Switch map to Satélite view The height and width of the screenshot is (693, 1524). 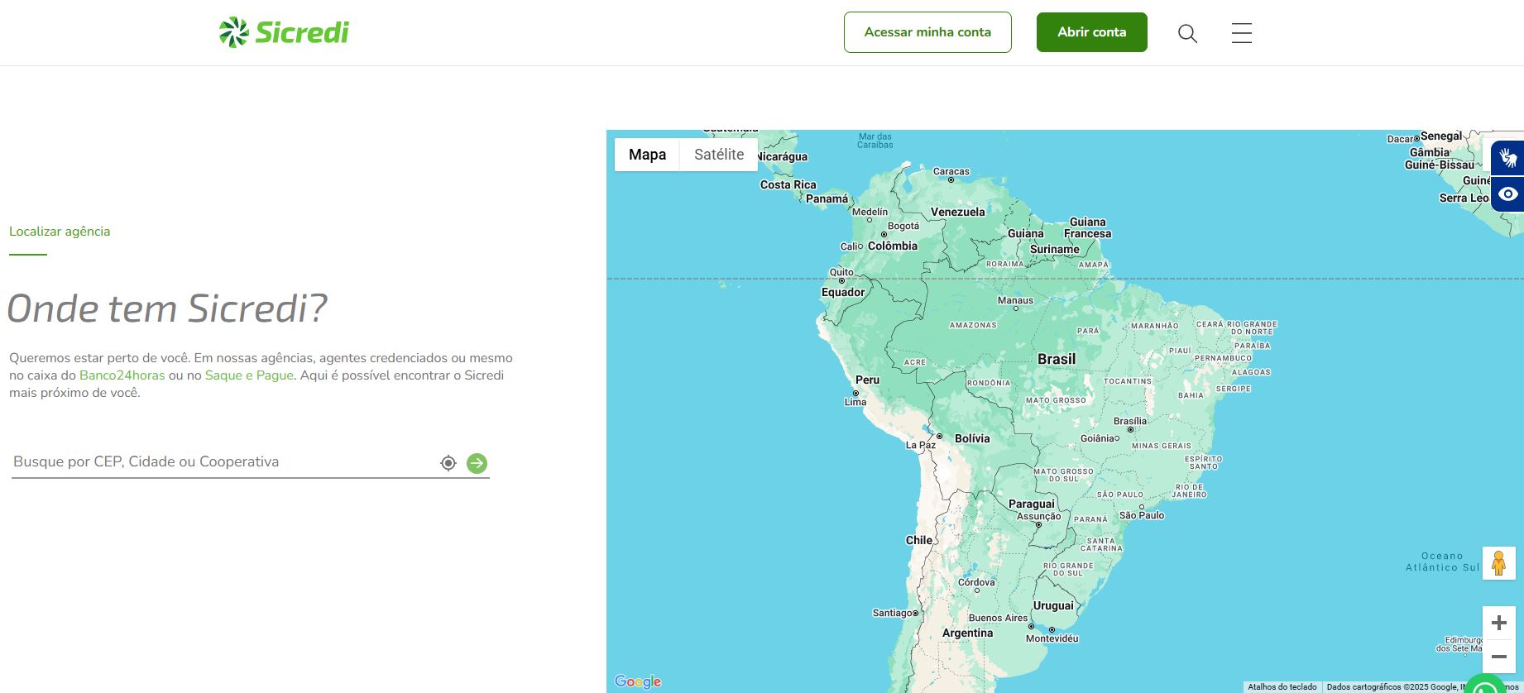coord(718,155)
